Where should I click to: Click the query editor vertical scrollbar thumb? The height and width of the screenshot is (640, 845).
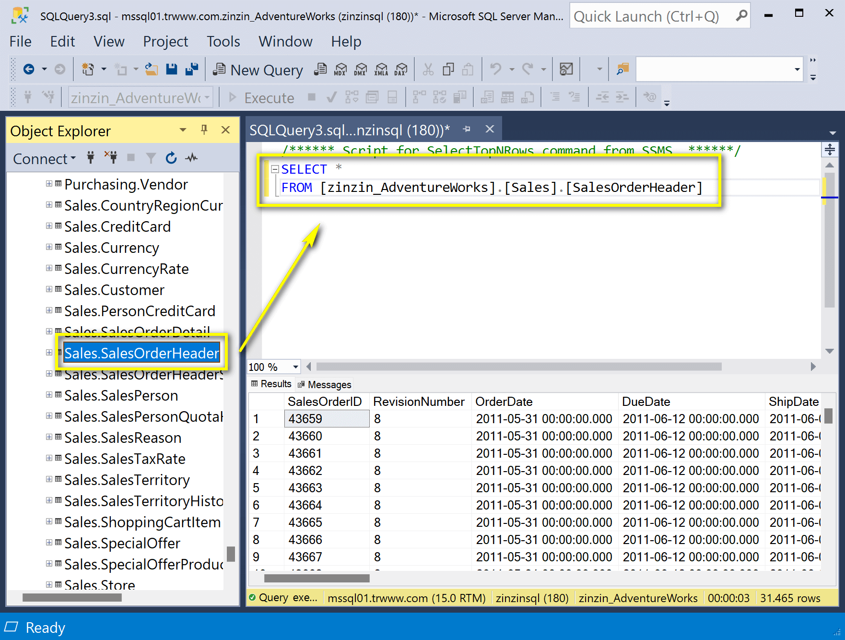click(830, 240)
